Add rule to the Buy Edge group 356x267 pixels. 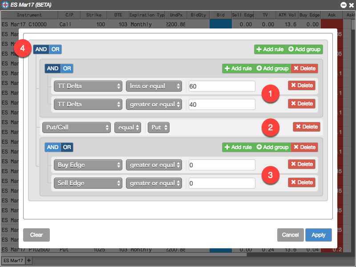238,147
